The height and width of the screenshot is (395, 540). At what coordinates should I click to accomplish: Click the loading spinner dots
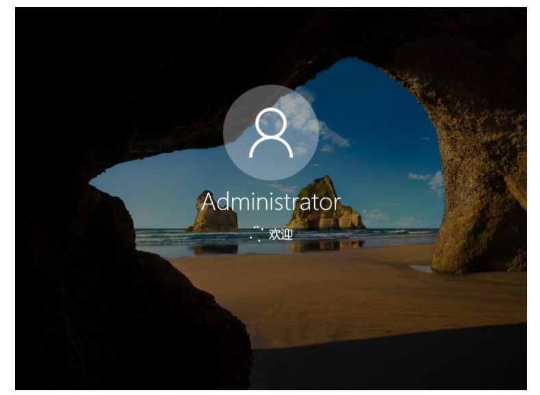257,234
